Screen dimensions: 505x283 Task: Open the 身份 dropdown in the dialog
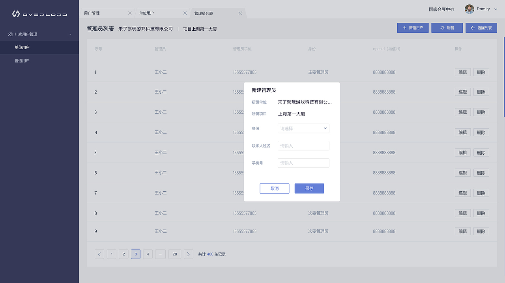303,128
